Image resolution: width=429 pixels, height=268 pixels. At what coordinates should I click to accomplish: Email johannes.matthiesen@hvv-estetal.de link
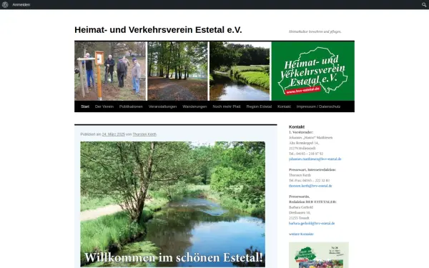click(315, 159)
